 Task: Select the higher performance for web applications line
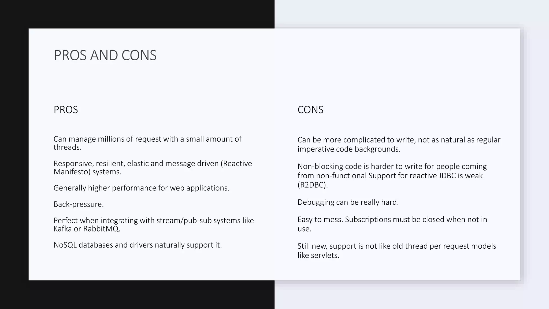point(142,188)
